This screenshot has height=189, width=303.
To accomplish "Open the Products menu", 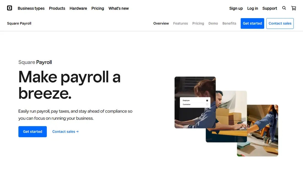I will coord(57,8).
